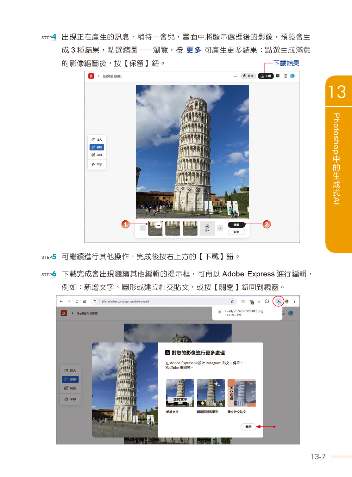
Task: Select the 插入 tool in the upper tool panel
Action: click(97, 140)
